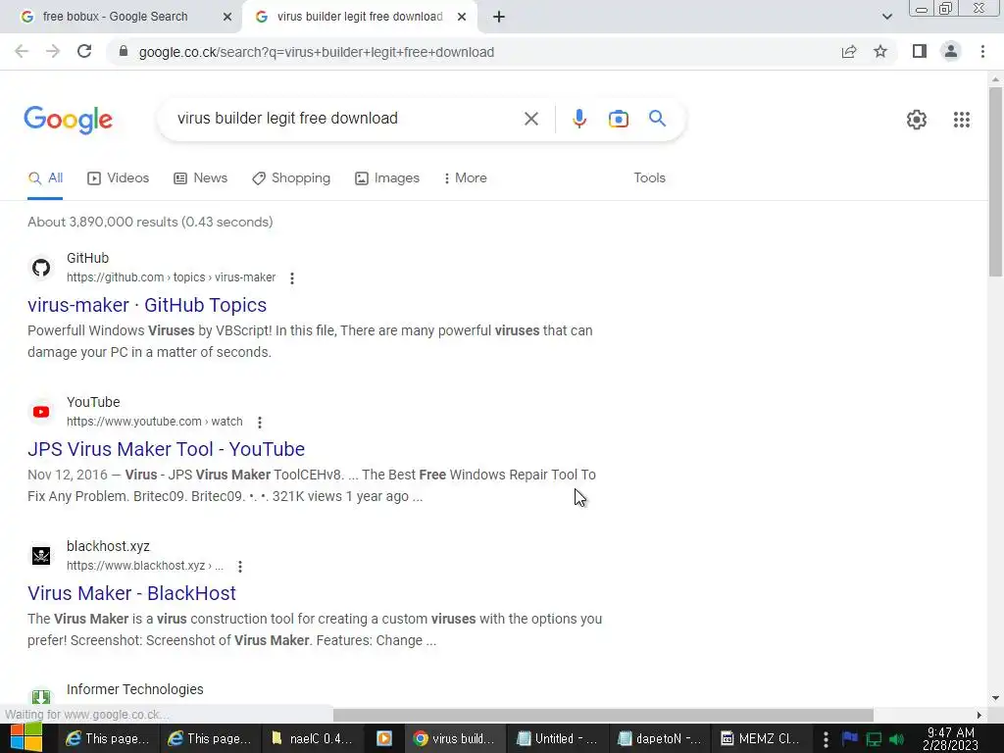Open a new browser tab
Viewport: 1004px width, 753px height.
coord(499,18)
